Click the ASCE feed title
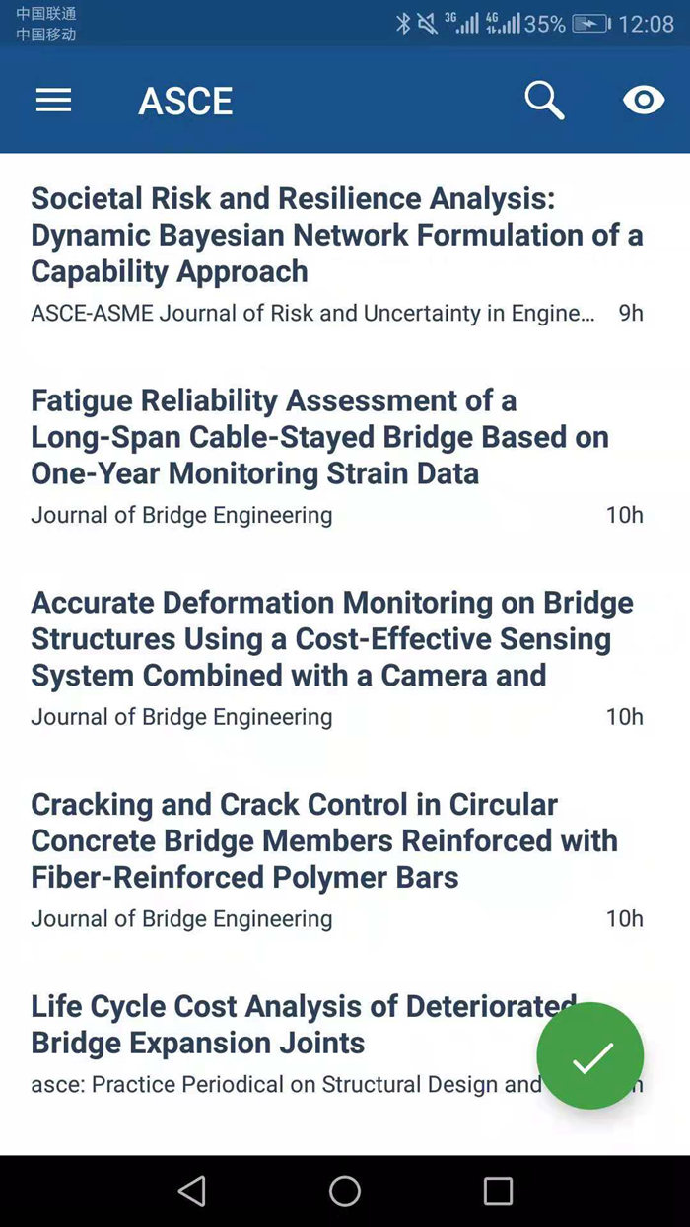690x1227 pixels. [185, 101]
